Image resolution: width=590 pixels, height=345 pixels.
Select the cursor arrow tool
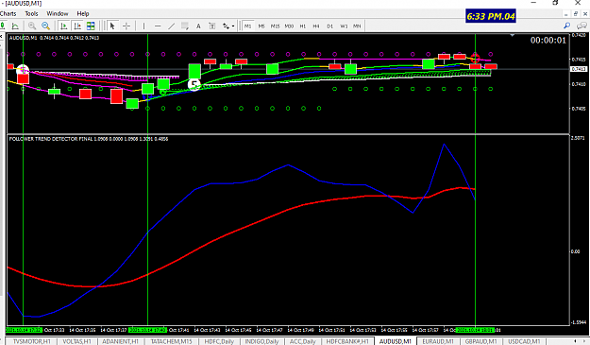(112, 26)
